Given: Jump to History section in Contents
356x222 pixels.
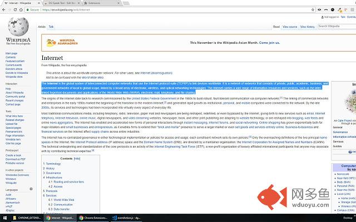Looking at the screenshot, I should (50, 168).
